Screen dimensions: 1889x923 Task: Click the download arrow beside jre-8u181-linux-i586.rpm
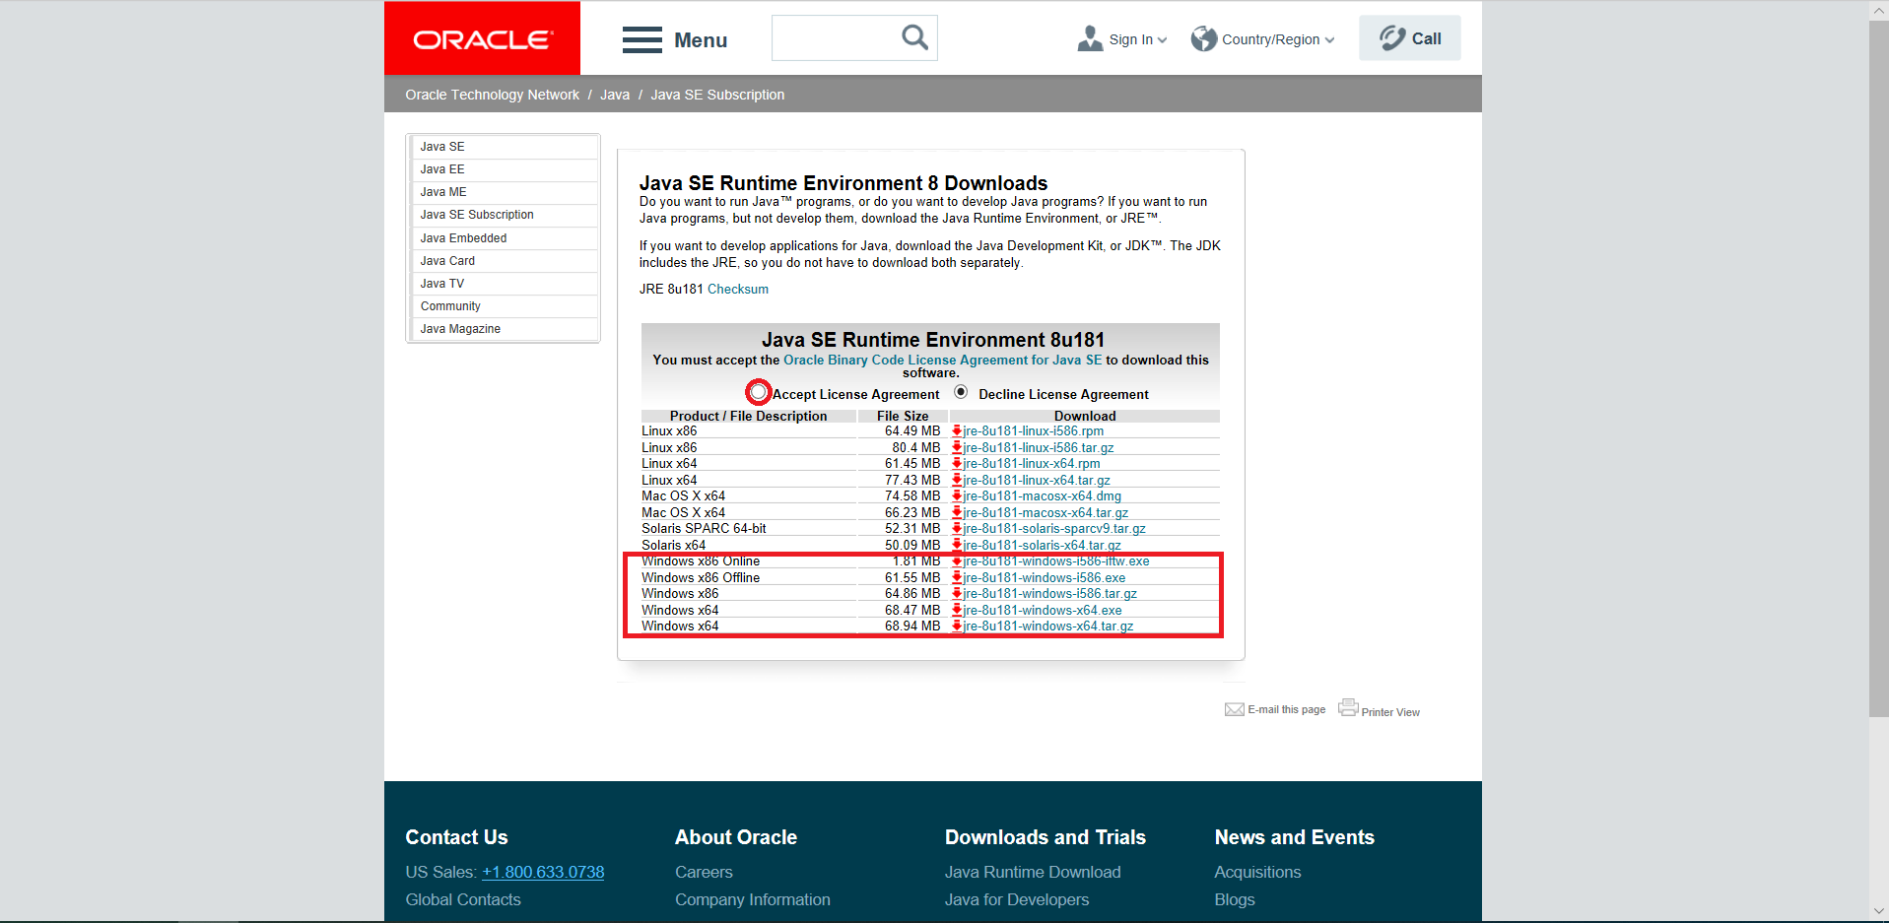click(957, 430)
